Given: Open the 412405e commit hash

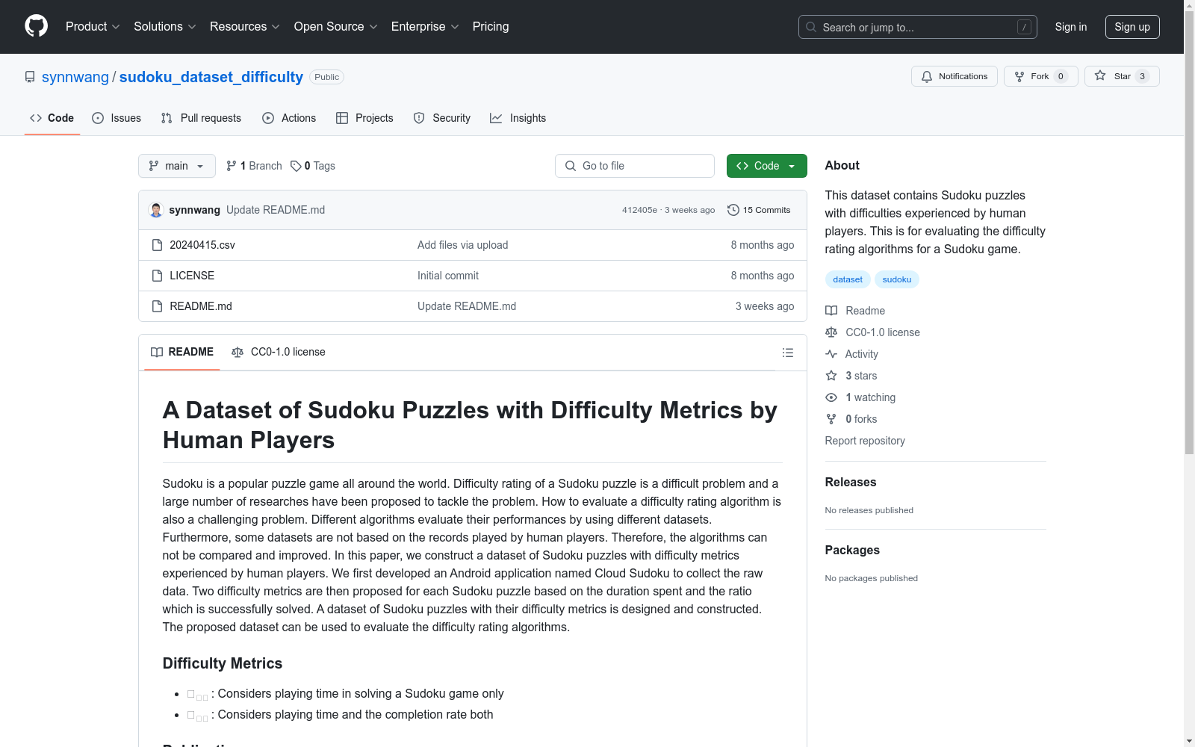Looking at the screenshot, I should tap(639, 210).
